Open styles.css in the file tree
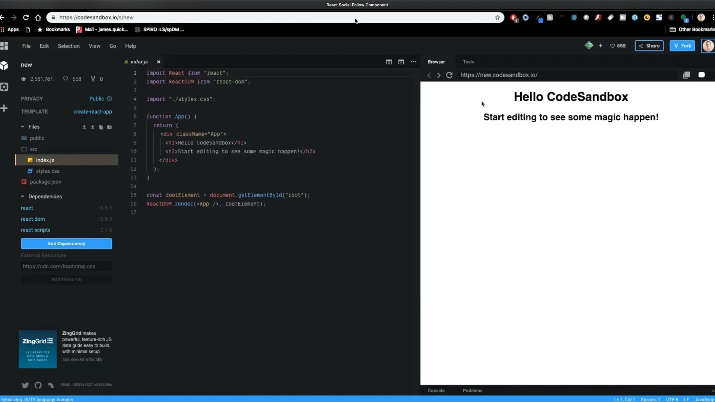The height and width of the screenshot is (402, 715). tap(48, 171)
